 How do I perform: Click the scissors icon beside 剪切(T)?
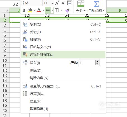(x=25, y=32)
